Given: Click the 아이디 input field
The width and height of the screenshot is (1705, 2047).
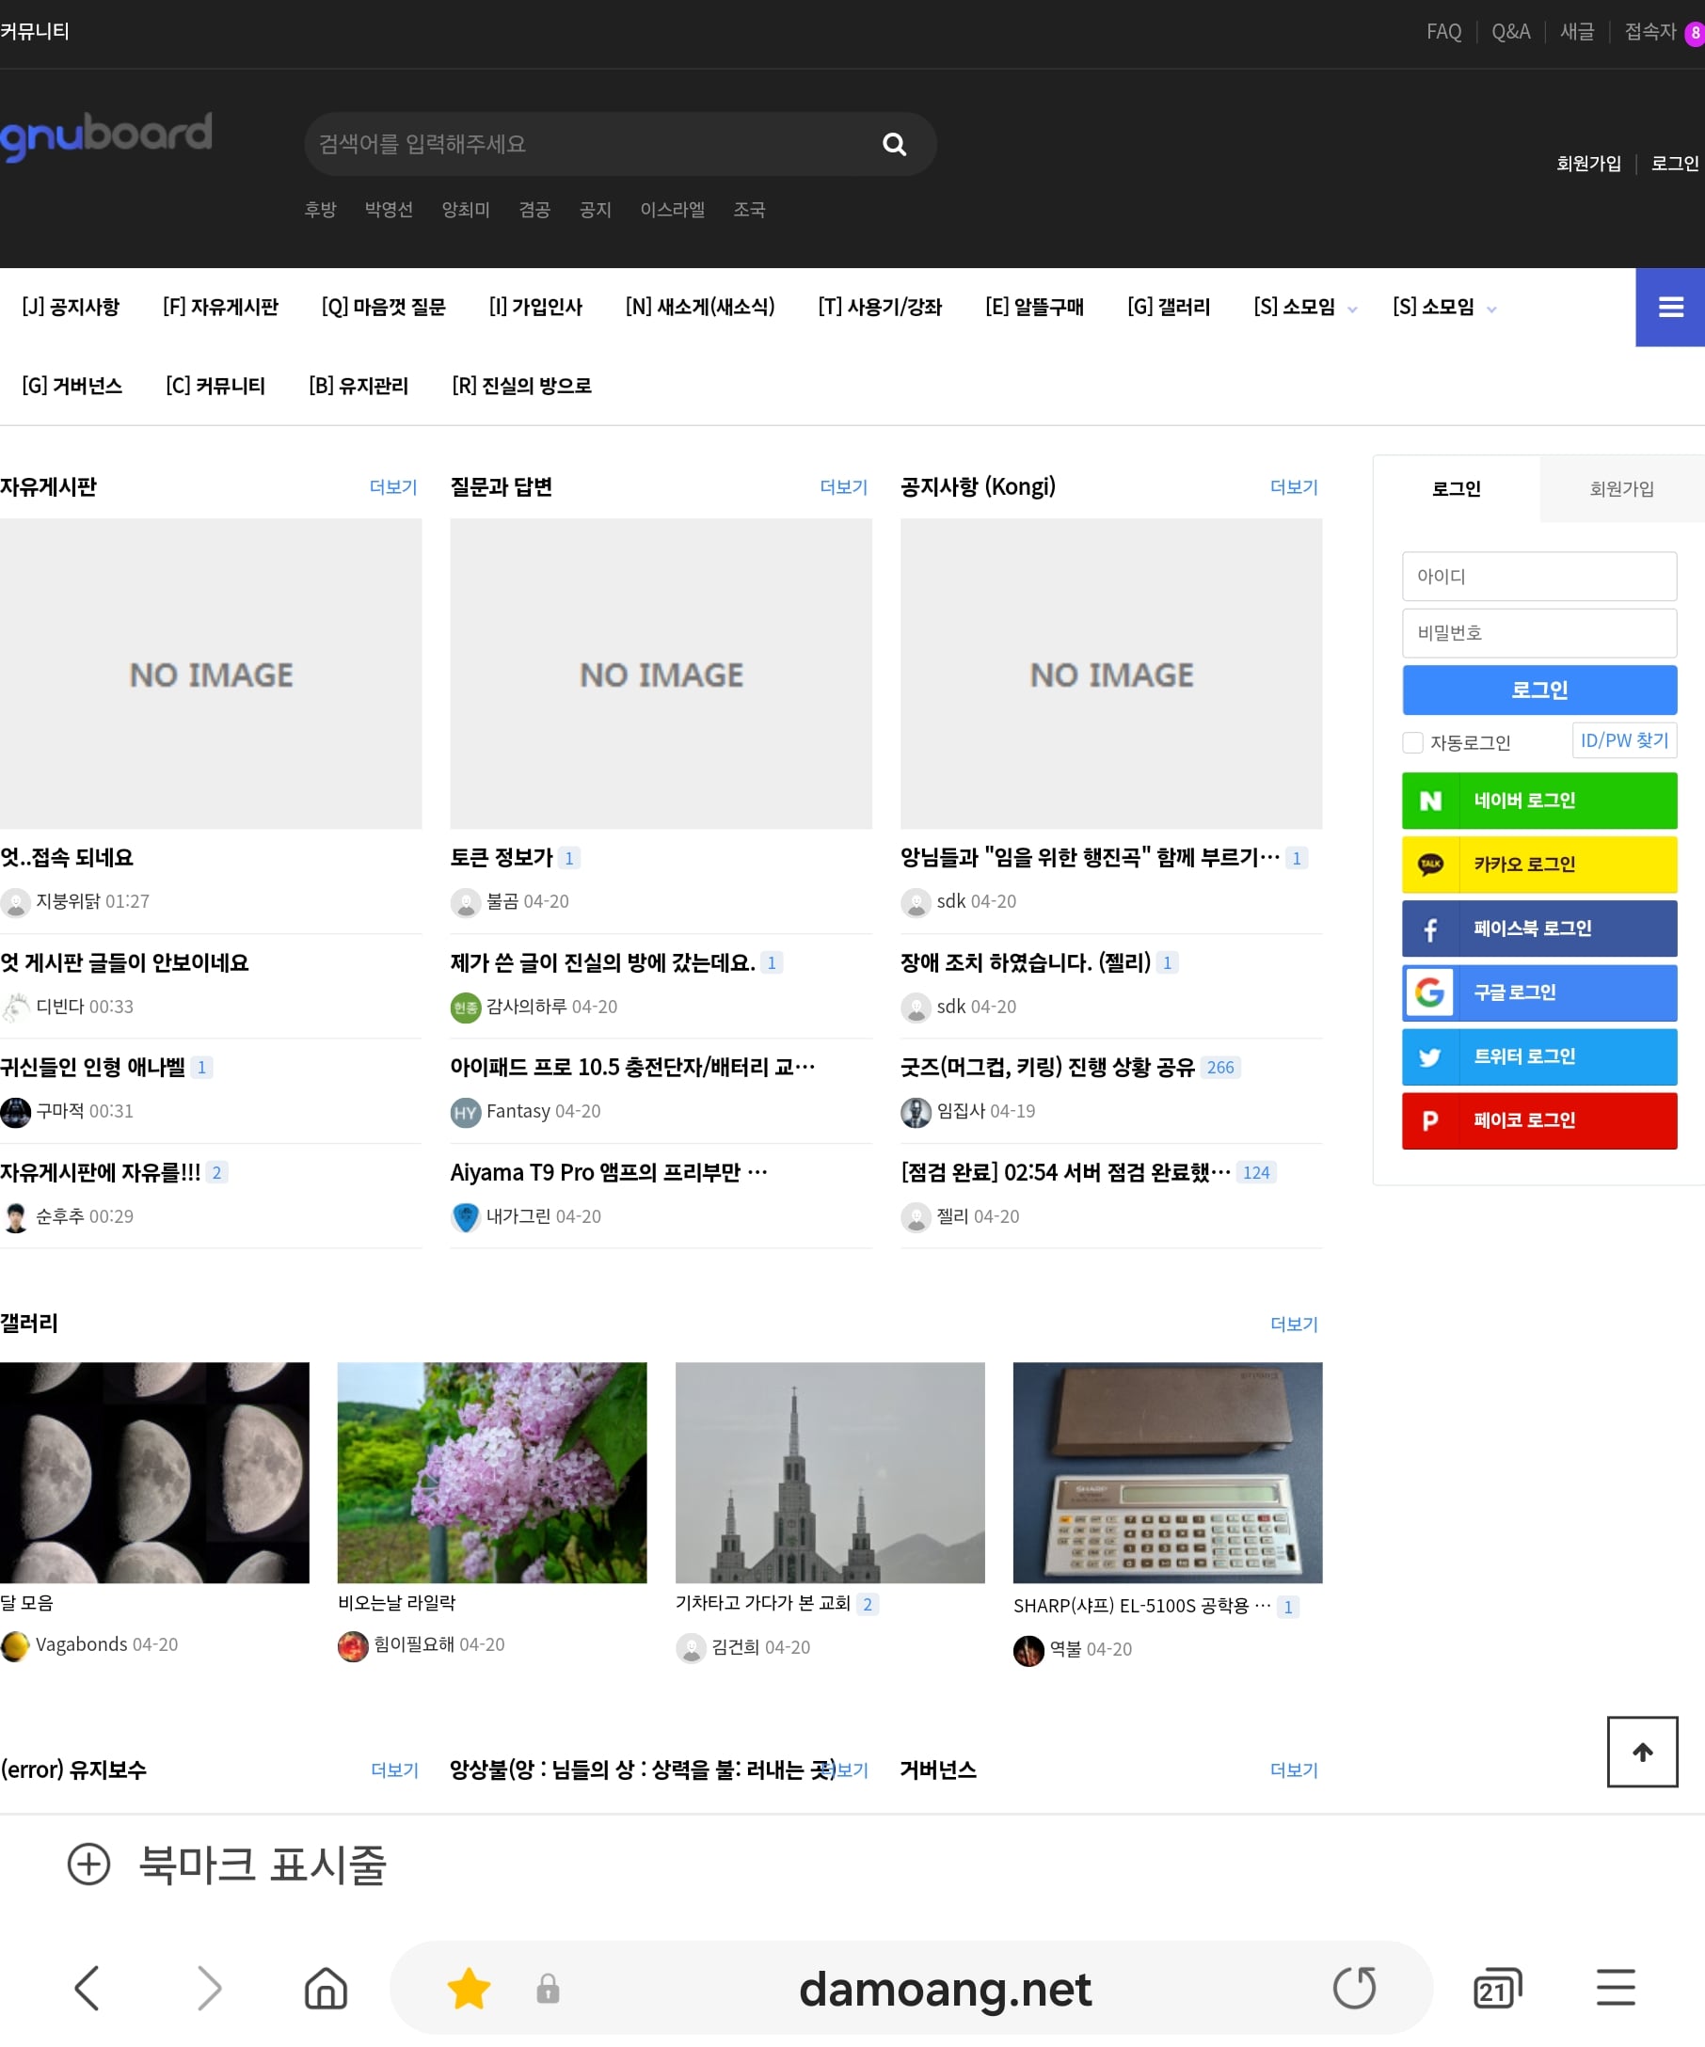Looking at the screenshot, I should 1539,577.
